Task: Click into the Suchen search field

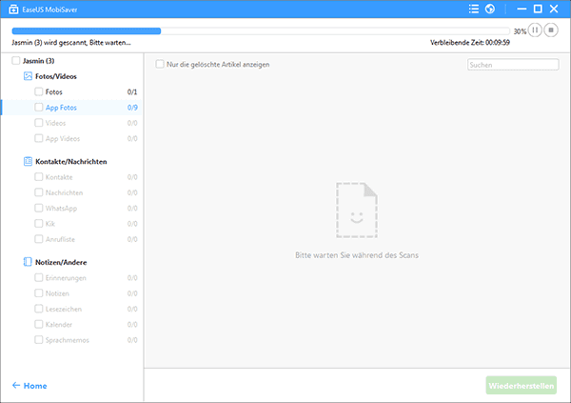Action: tap(513, 65)
